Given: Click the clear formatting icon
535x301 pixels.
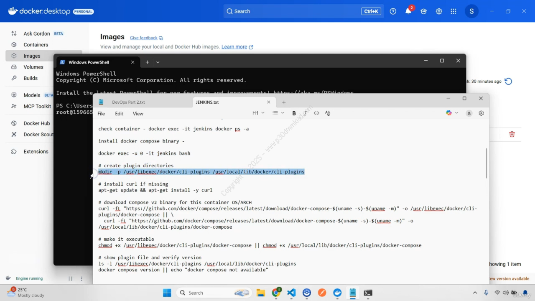Looking at the screenshot, I should click(328, 113).
